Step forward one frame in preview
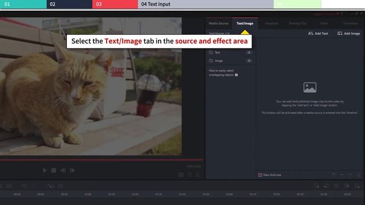Image resolution: width=365 pixels, height=205 pixels. (72, 170)
